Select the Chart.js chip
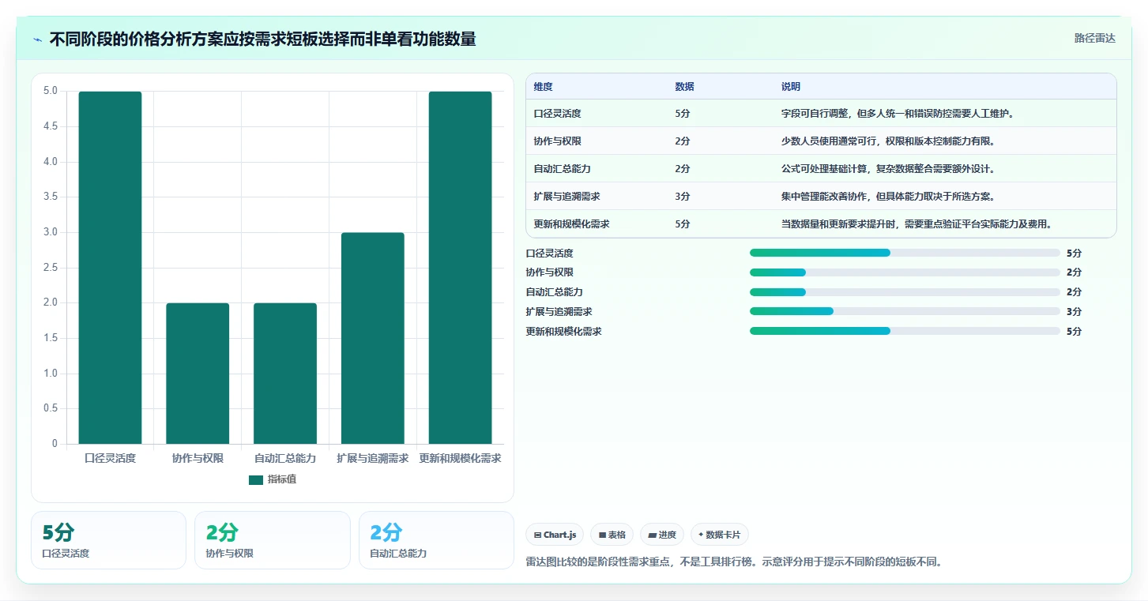Screen dimensions: 1148x601 pyautogui.click(x=555, y=535)
